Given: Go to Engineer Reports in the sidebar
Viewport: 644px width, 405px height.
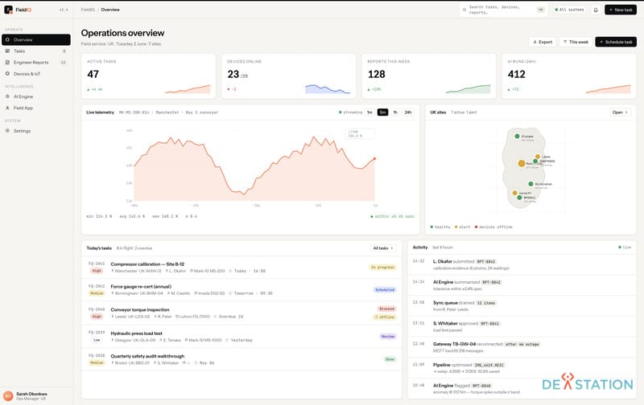Looking at the screenshot, I should (x=36, y=63).
